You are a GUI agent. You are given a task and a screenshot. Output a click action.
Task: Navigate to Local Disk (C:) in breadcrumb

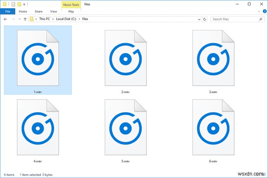click(66, 19)
